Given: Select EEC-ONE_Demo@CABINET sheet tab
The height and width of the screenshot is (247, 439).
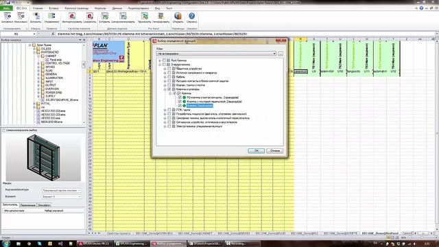Looking at the screenshot, I should 195,233.
